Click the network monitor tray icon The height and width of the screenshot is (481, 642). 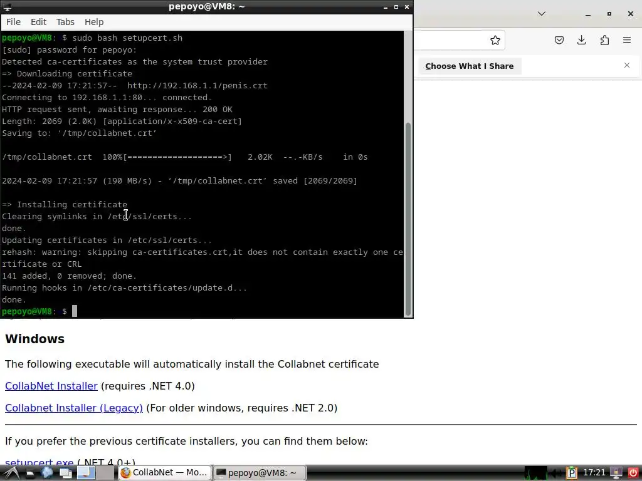pyautogui.click(x=616, y=473)
